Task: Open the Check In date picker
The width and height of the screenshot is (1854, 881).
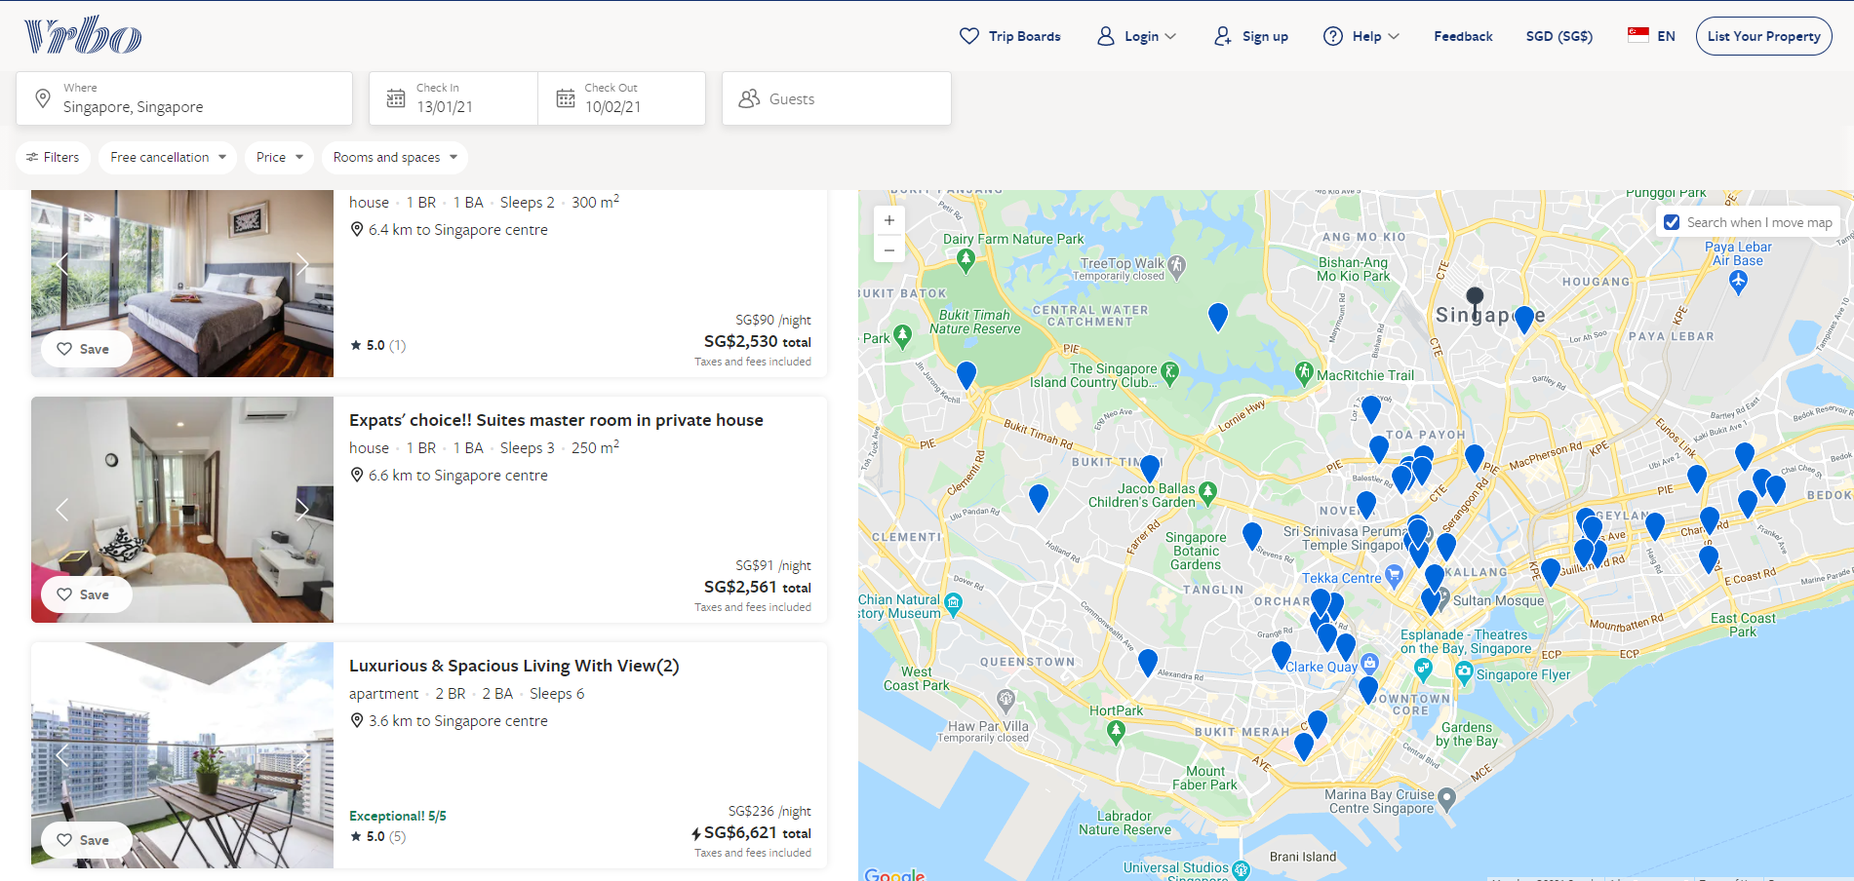Action: pos(454,98)
